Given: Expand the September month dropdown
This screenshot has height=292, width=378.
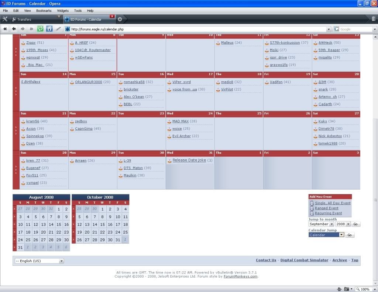Looking at the screenshot, I should pos(321,224).
